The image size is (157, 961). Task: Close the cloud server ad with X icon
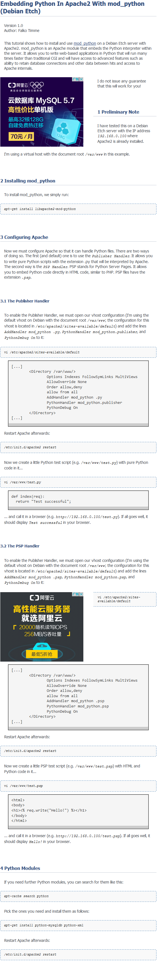(81, 594)
